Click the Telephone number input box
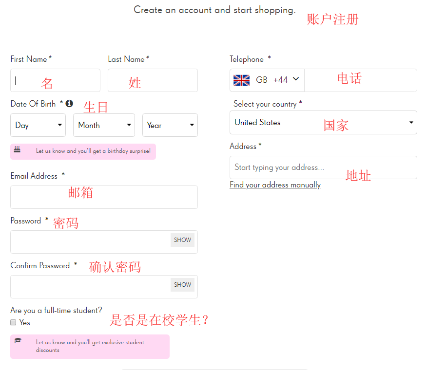Viewport: 427px width, 370px height. tap(360, 80)
